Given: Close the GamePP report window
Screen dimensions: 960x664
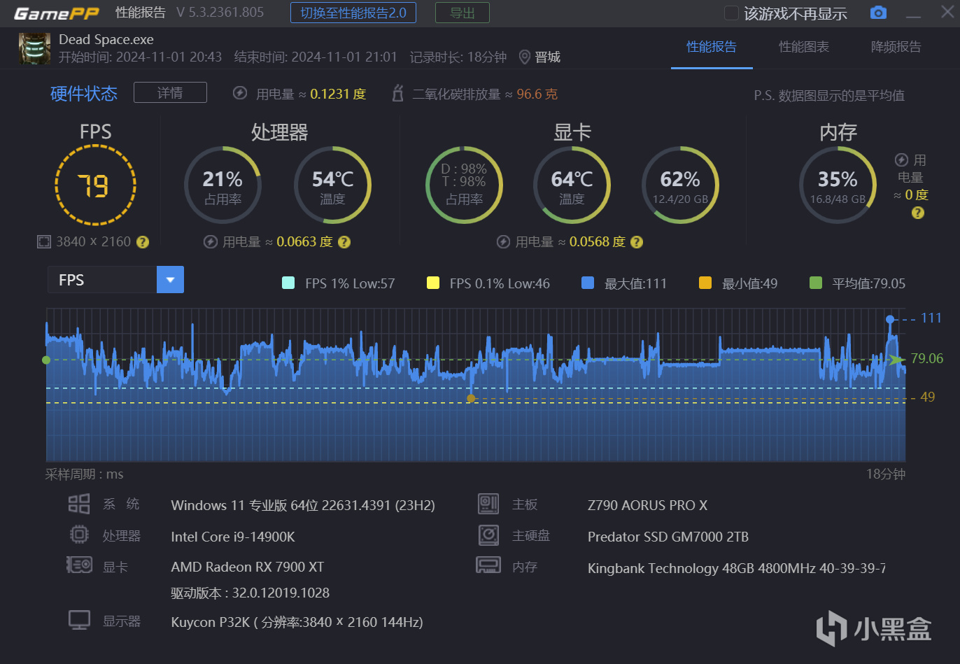Looking at the screenshot, I should [947, 13].
